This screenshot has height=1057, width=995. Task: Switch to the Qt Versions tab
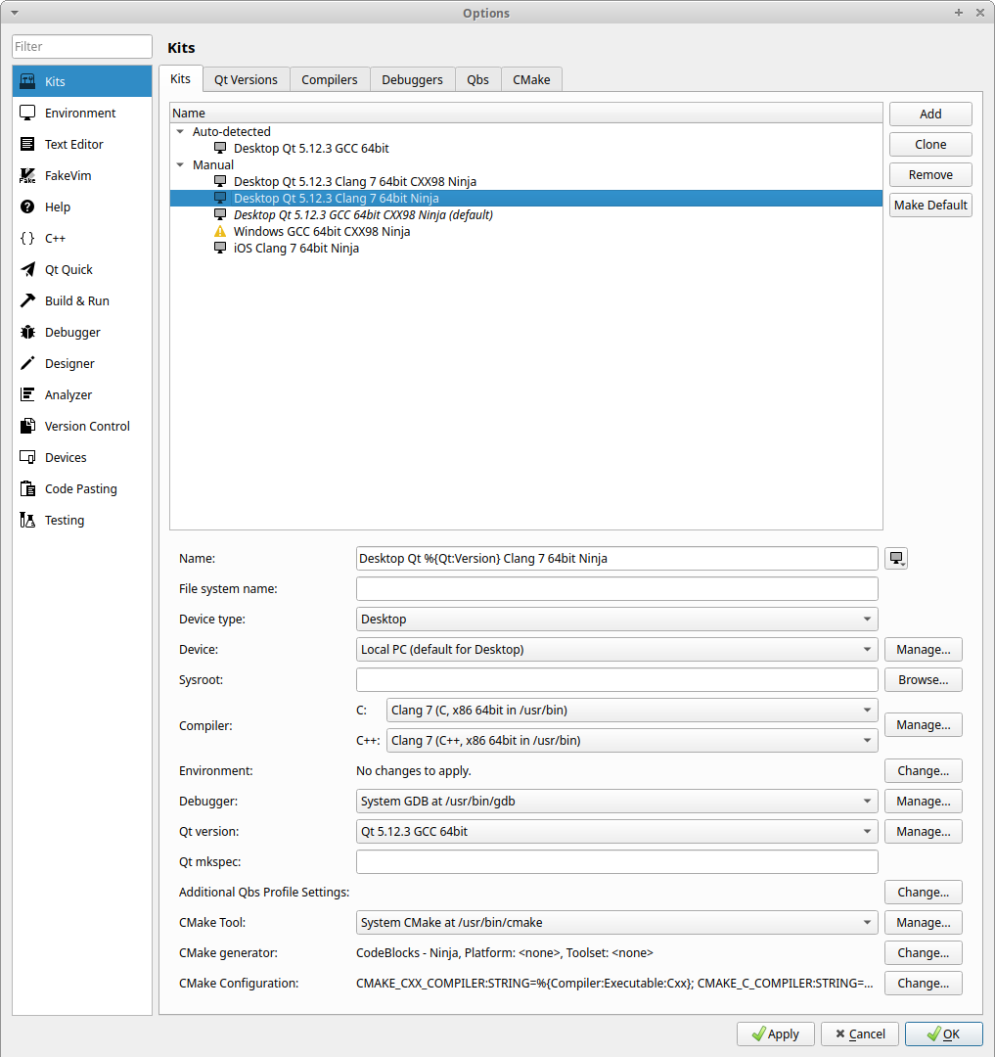(246, 80)
